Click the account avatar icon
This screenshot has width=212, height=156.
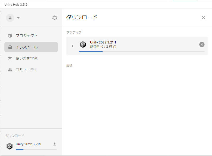(10, 18)
